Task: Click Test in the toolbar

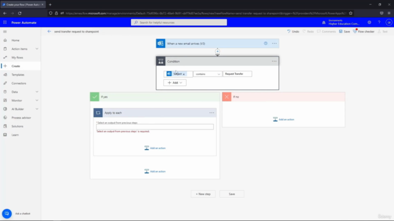Action: tap(383, 31)
